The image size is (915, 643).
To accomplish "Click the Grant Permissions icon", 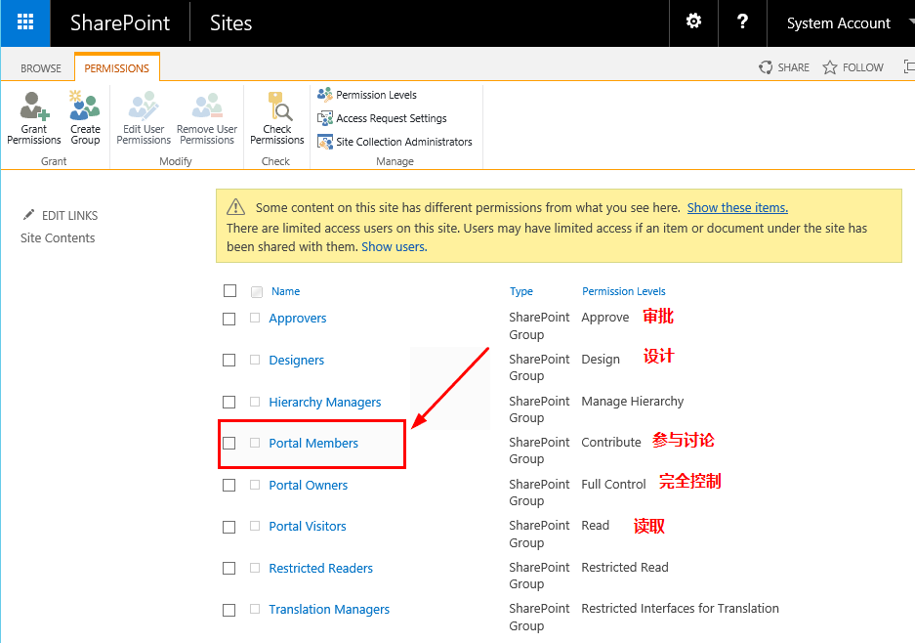I will click(34, 106).
